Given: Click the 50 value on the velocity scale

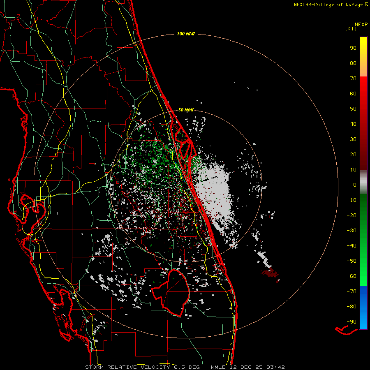Looking at the screenshot, I should coord(353,109).
